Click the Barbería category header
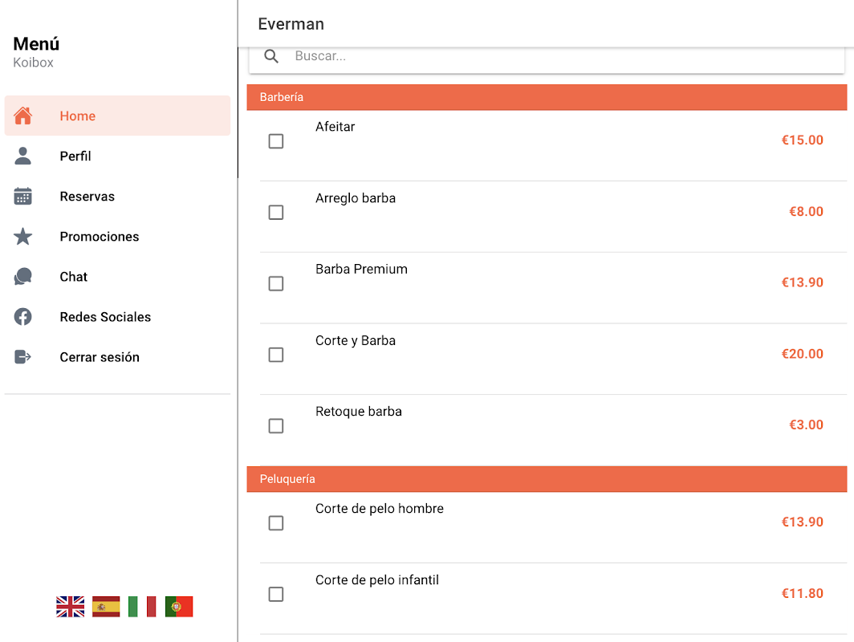854x642 pixels. [x=547, y=97]
